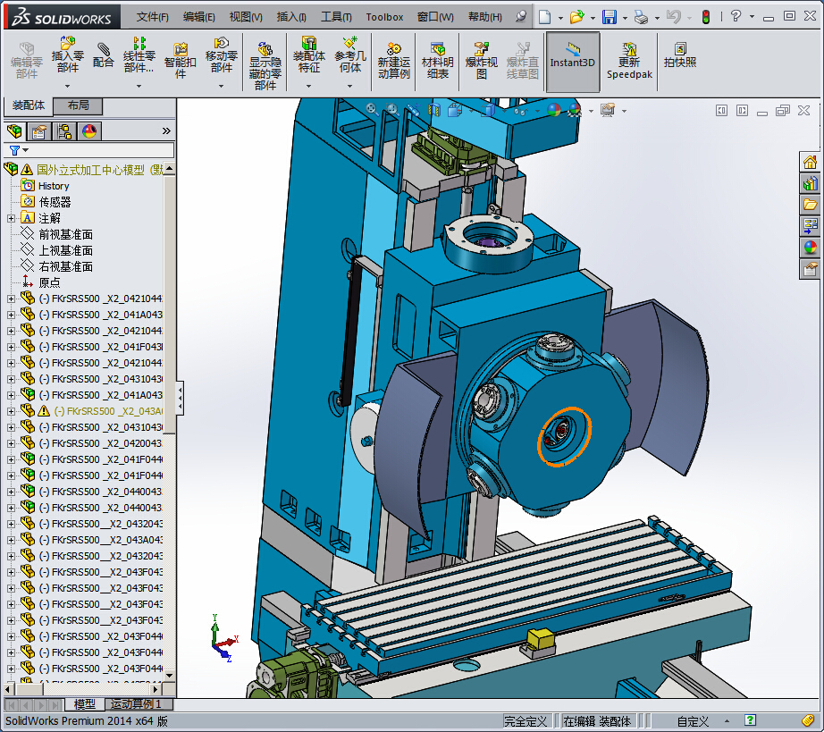Click the DisplayManager color sphere icon
824x732 pixels.
click(88, 131)
